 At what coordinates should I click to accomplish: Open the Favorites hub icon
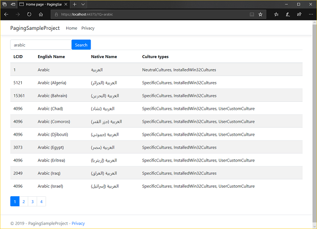(x=276, y=14)
